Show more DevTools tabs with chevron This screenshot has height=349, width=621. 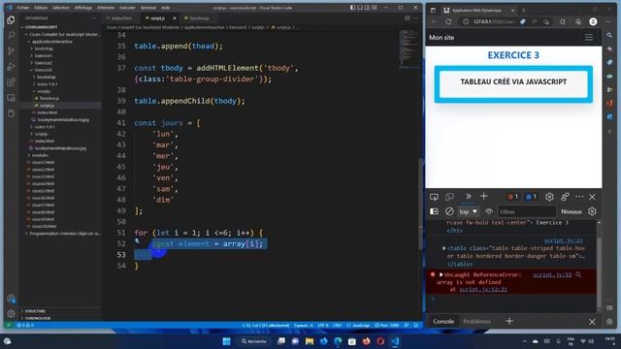point(469,196)
